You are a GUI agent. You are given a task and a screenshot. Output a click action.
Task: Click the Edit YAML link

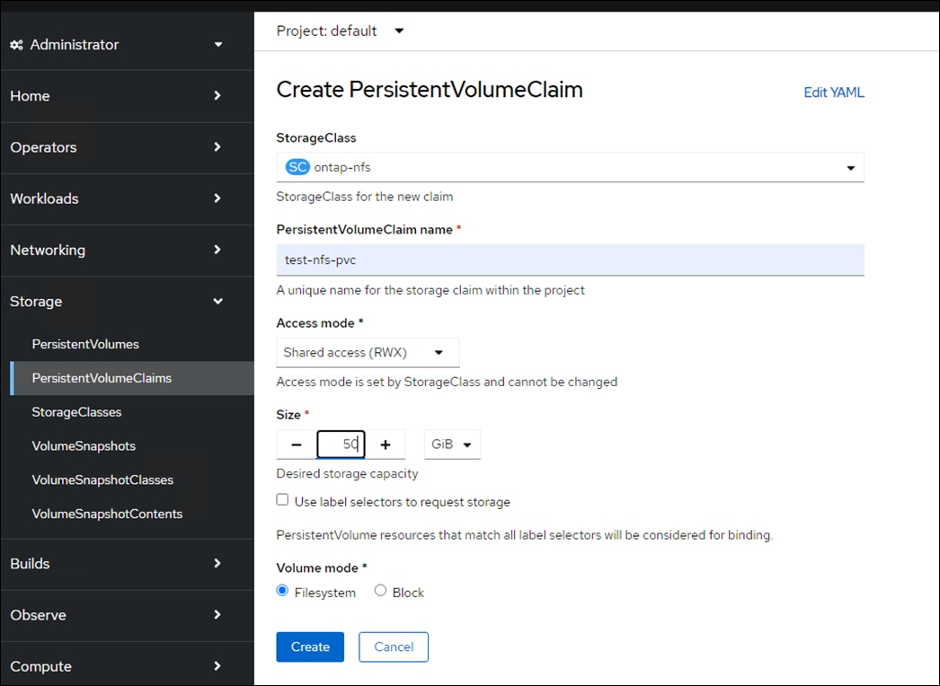tap(833, 92)
